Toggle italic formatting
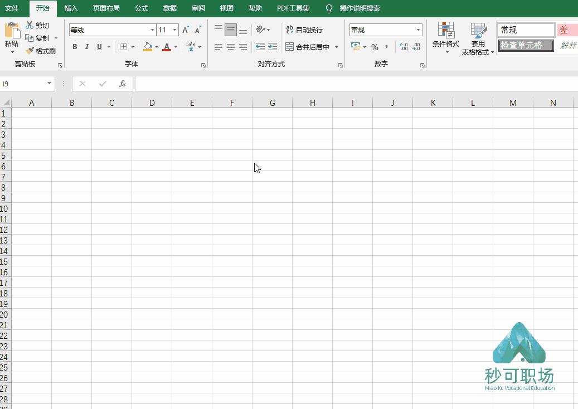Image resolution: width=578 pixels, height=409 pixels. tap(86, 47)
